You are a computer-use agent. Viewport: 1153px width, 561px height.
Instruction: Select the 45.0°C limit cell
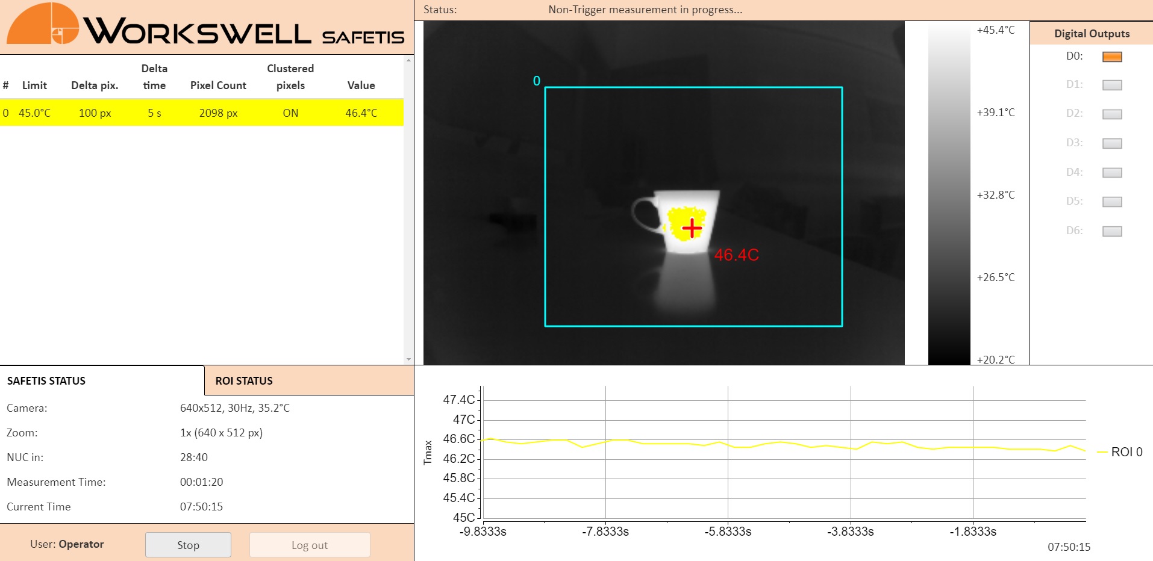coord(35,113)
